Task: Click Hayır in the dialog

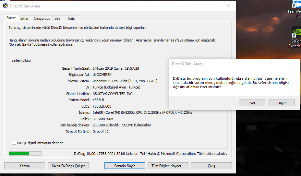Action: (282, 103)
